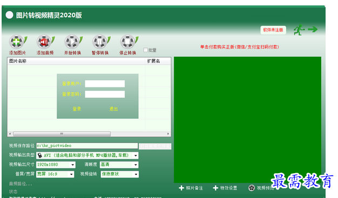Image resolution: width=338 pixels, height=198 pixels.
Task: Click the green video preview area
Action: tap(247, 120)
